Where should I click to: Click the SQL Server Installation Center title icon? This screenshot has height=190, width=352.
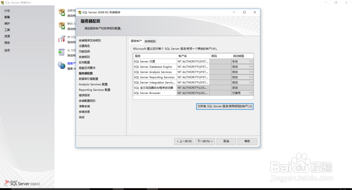(x=2, y=3)
